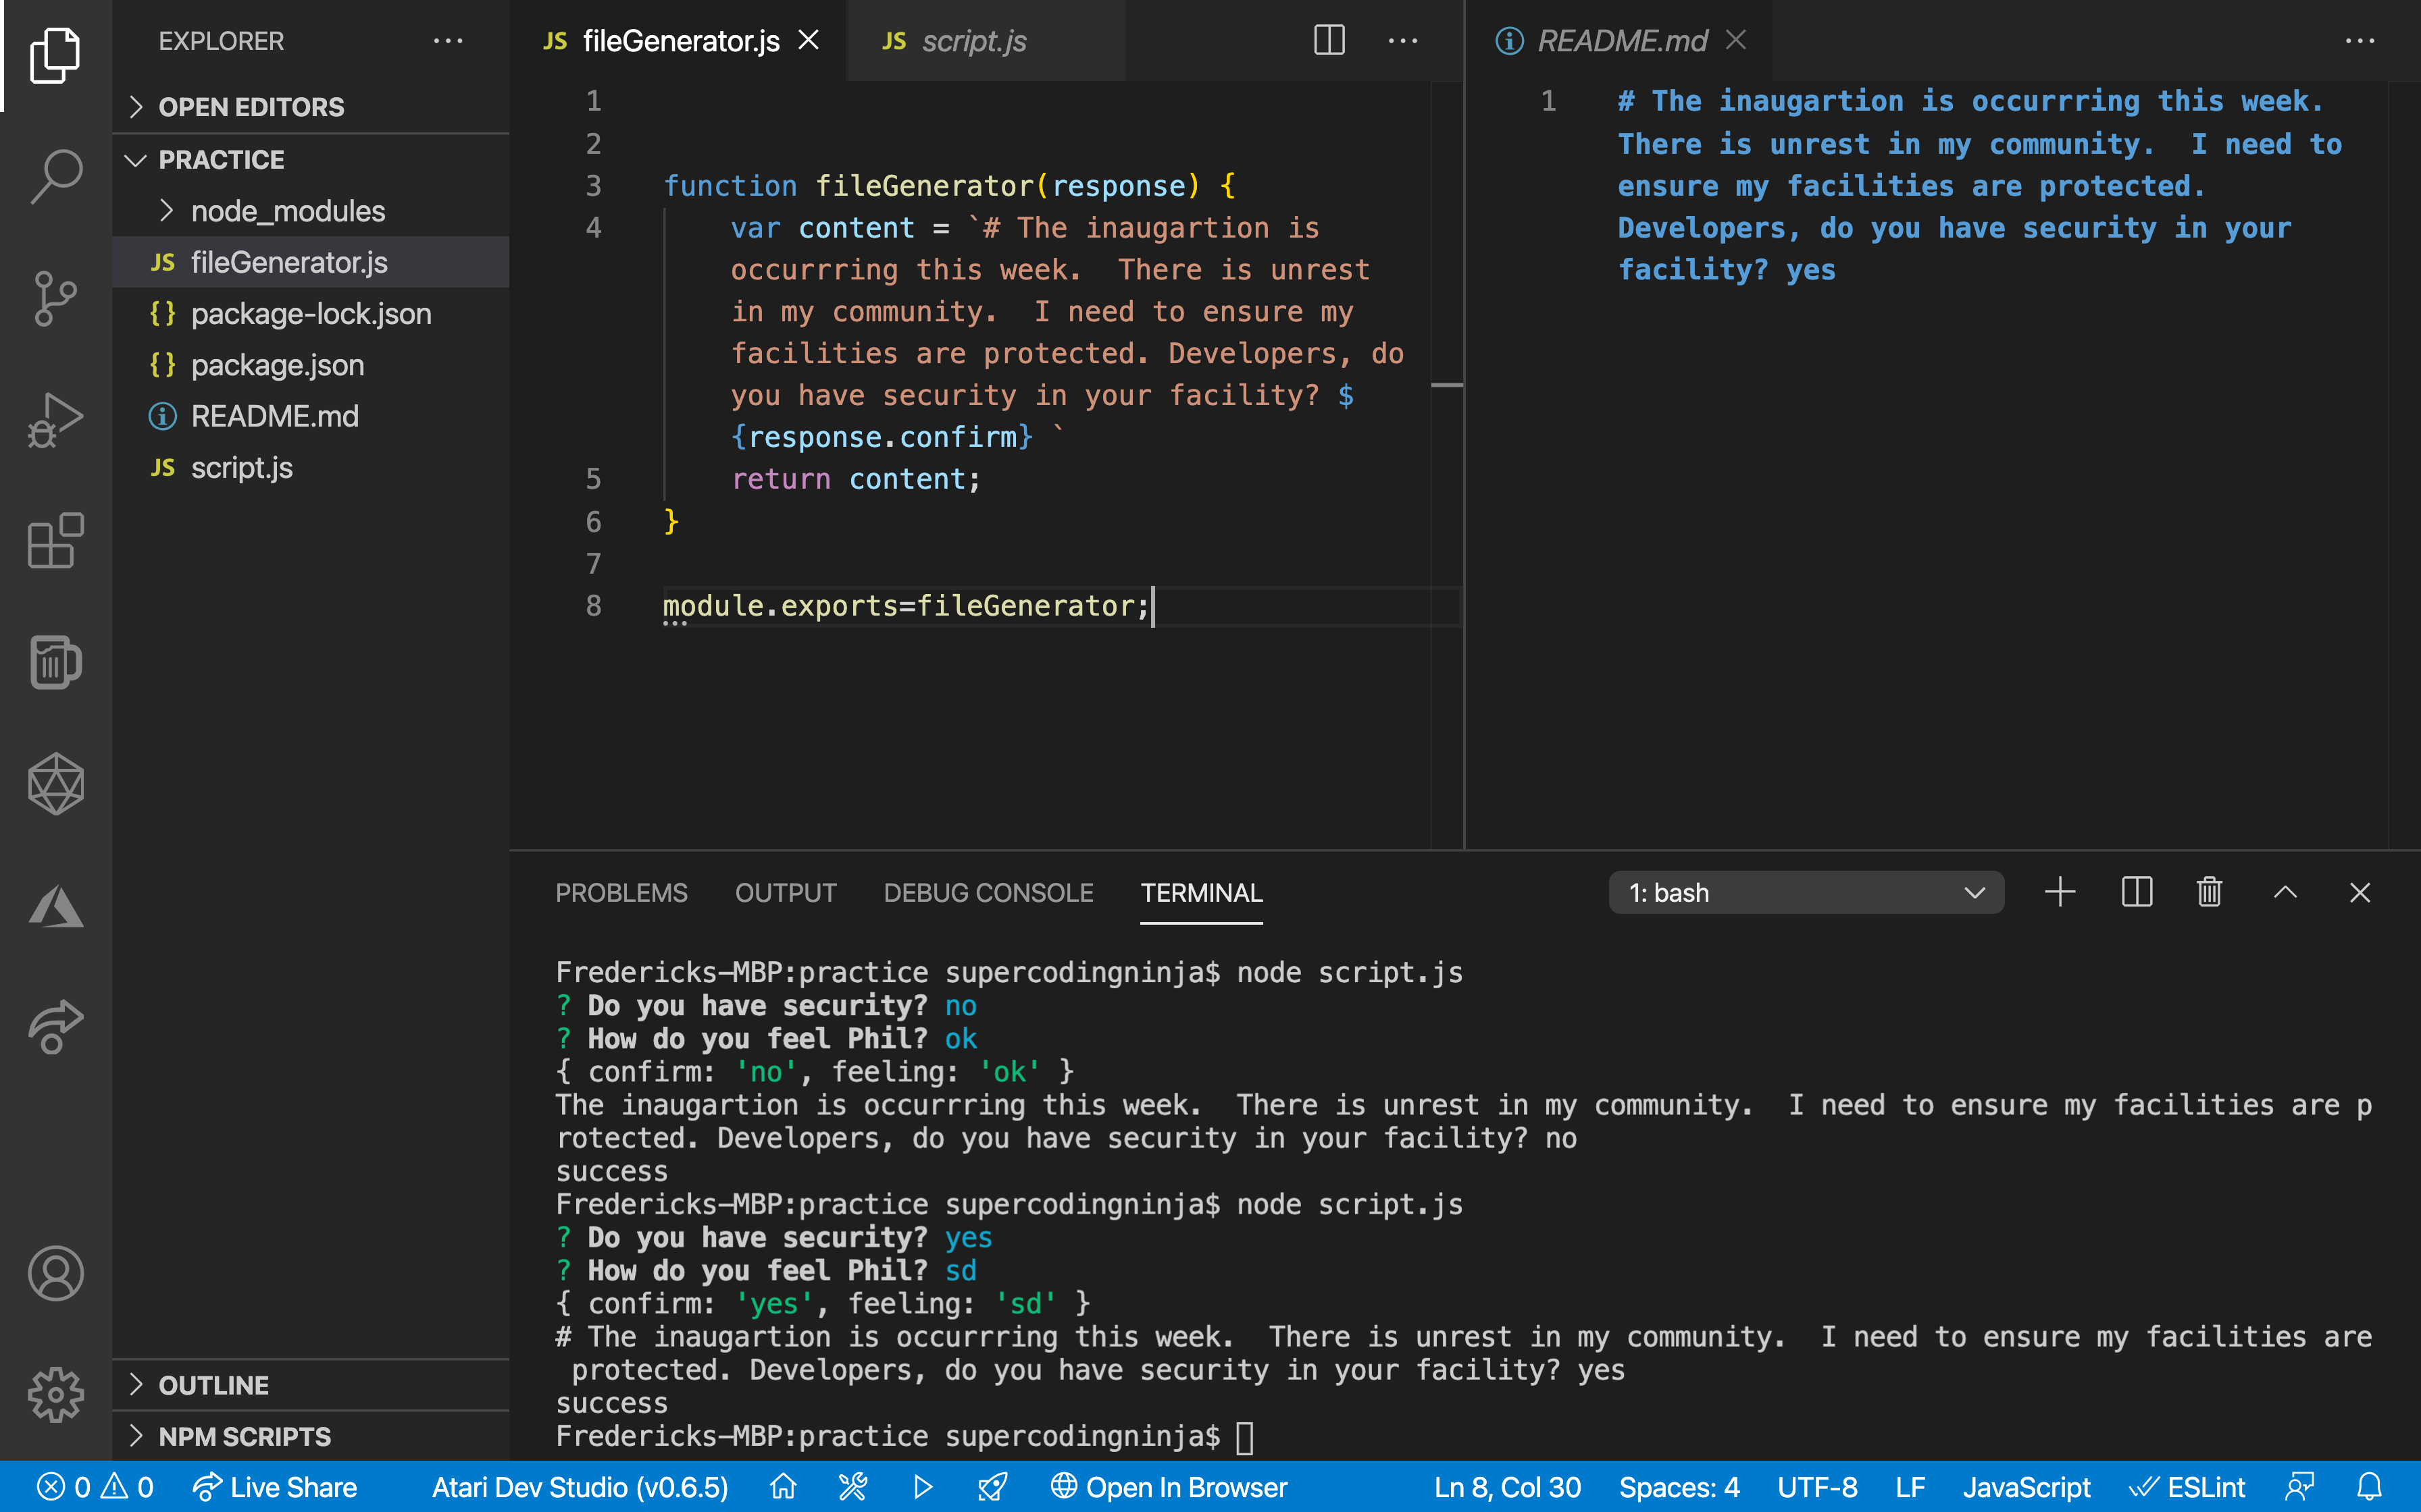This screenshot has width=2421, height=1512.
Task: Expand the NPM SCRIPTS section
Action: (x=310, y=1436)
